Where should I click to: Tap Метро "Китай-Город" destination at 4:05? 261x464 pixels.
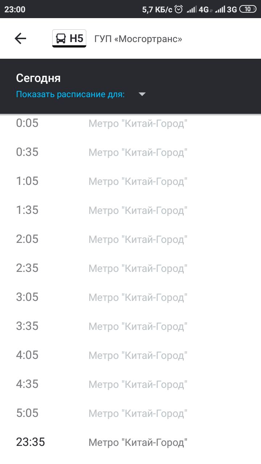coord(138,356)
